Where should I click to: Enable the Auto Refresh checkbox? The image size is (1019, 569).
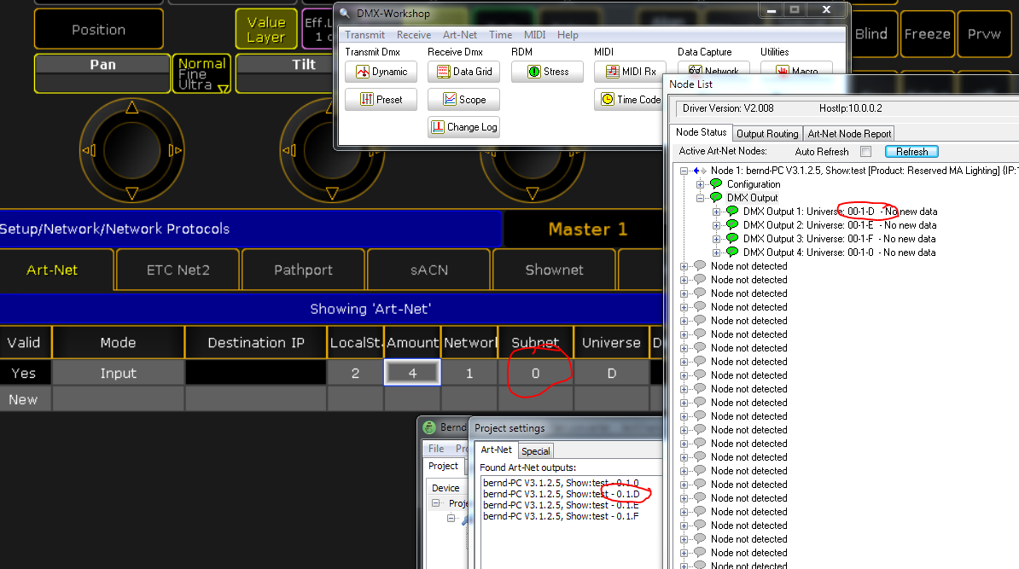click(x=865, y=152)
